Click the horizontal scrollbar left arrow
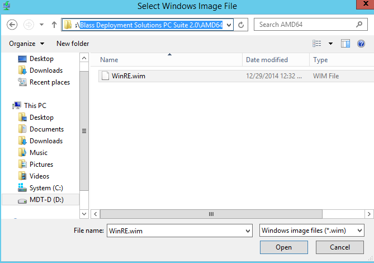The height and width of the screenshot is (263, 374). coord(96,214)
